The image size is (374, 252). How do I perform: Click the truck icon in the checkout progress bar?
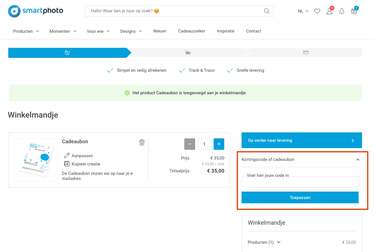coord(188,52)
